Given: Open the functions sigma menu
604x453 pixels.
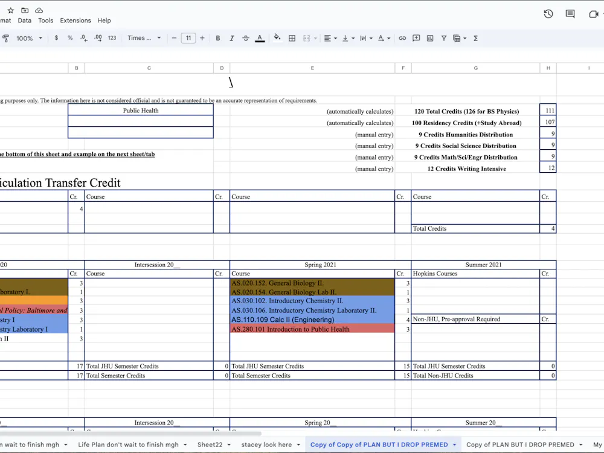Looking at the screenshot, I should tap(475, 38).
